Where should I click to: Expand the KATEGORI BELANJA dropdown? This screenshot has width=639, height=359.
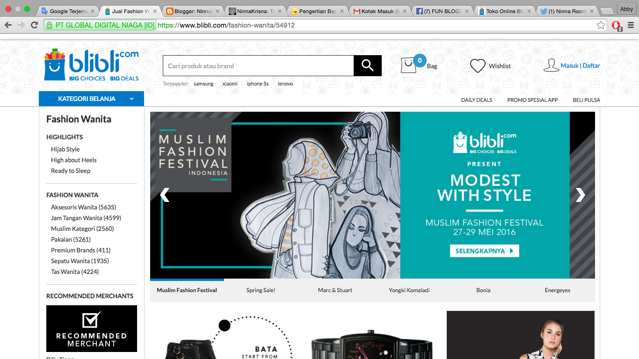click(91, 99)
